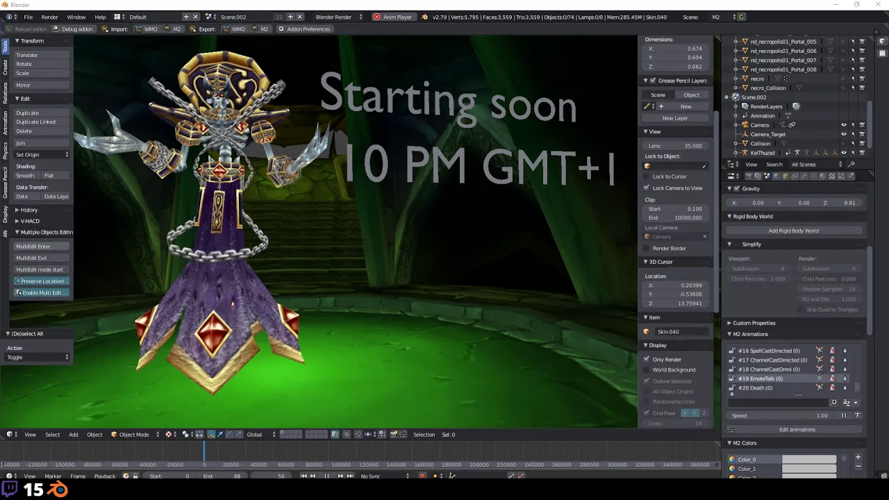This screenshot has height=500, width=889.
Task: Open the Marker menu in timeline
Action: click(53, 476)
